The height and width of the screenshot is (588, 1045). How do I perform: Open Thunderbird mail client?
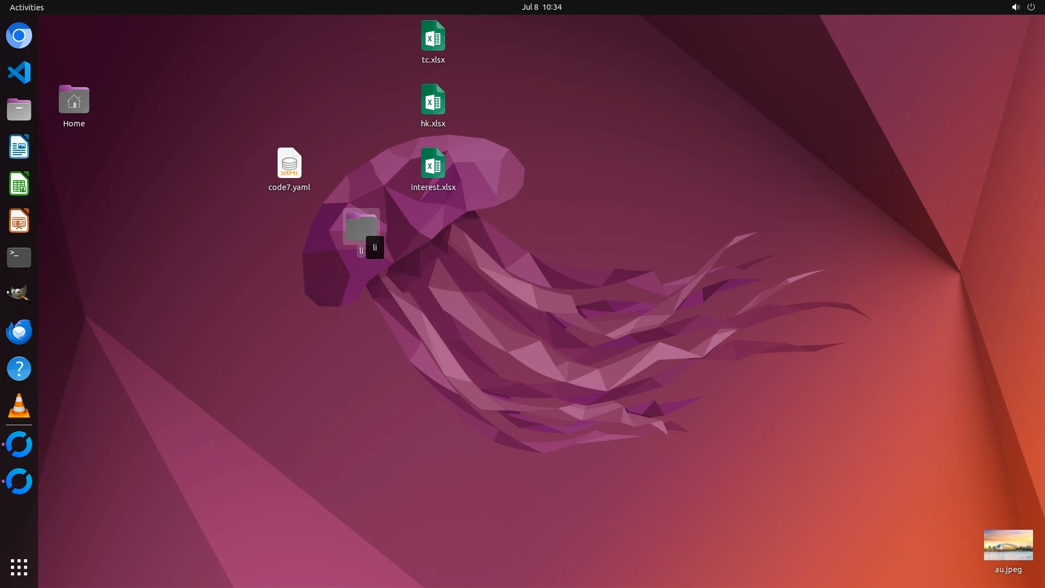coord(19,332)
